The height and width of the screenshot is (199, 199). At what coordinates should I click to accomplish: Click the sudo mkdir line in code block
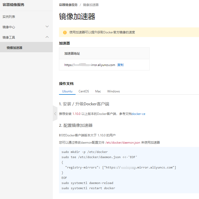pyautogui.click(x=85, y=152)
